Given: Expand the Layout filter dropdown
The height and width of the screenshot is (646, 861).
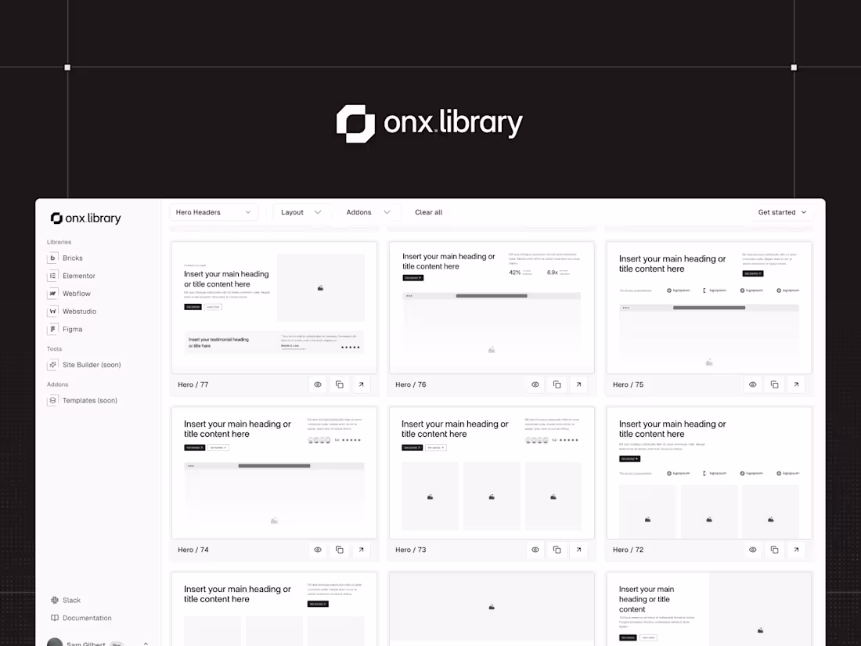Looking at the screenshot, I should [x=301, y=211].
